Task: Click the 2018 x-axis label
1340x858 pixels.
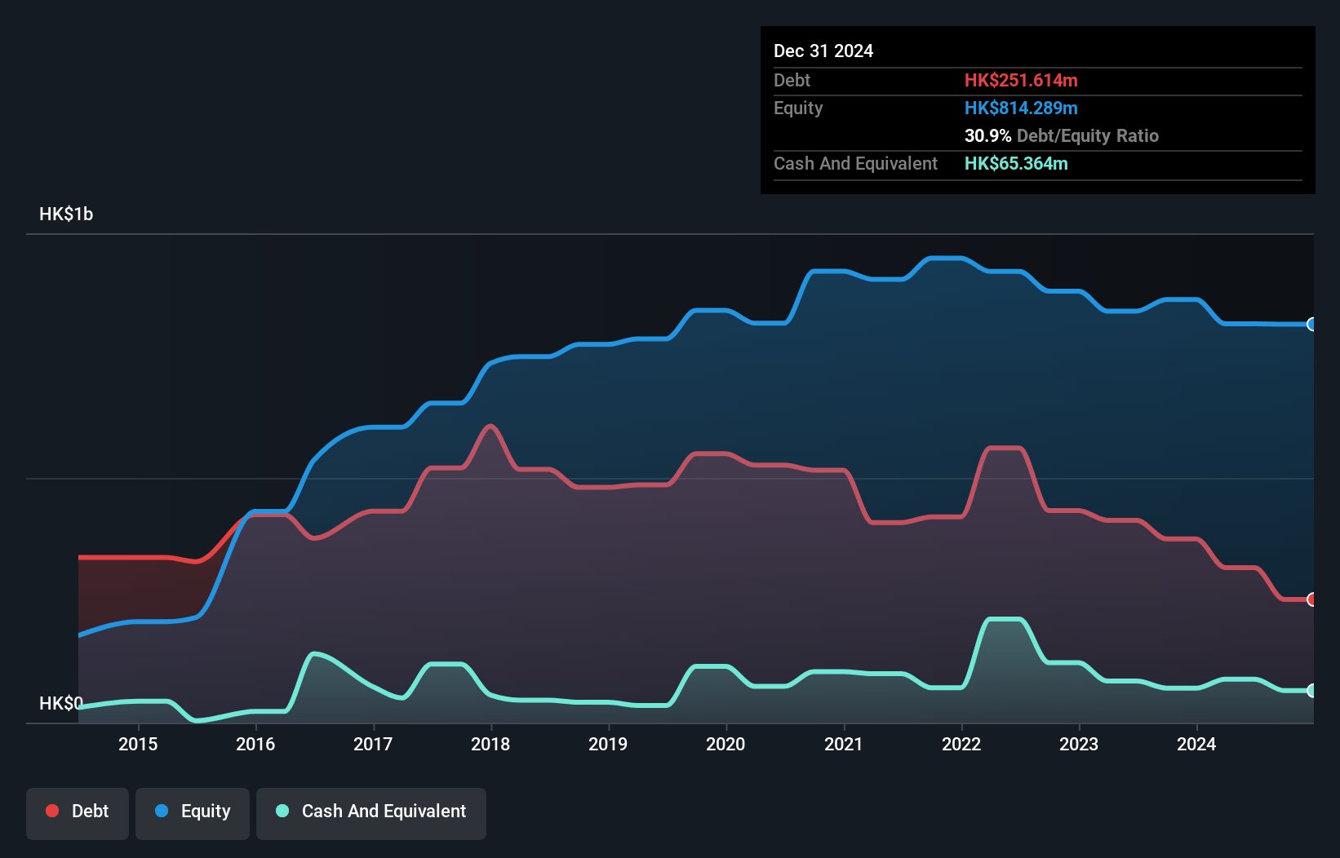Action: pyautogui.click(x=490, y=744)
